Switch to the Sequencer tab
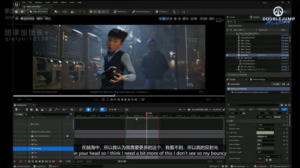Screen dimensions: 300x168 [22, 105]
